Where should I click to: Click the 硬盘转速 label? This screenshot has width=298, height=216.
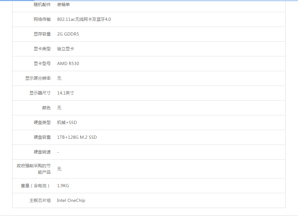click(x=42, y=152)
